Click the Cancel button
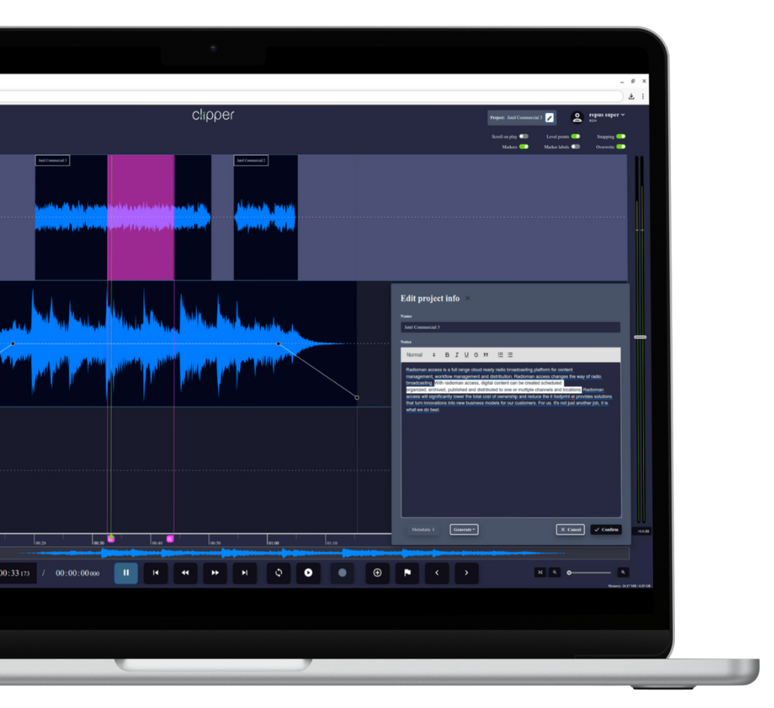Viewport: 774px width, 708px height. pos(570,529)
